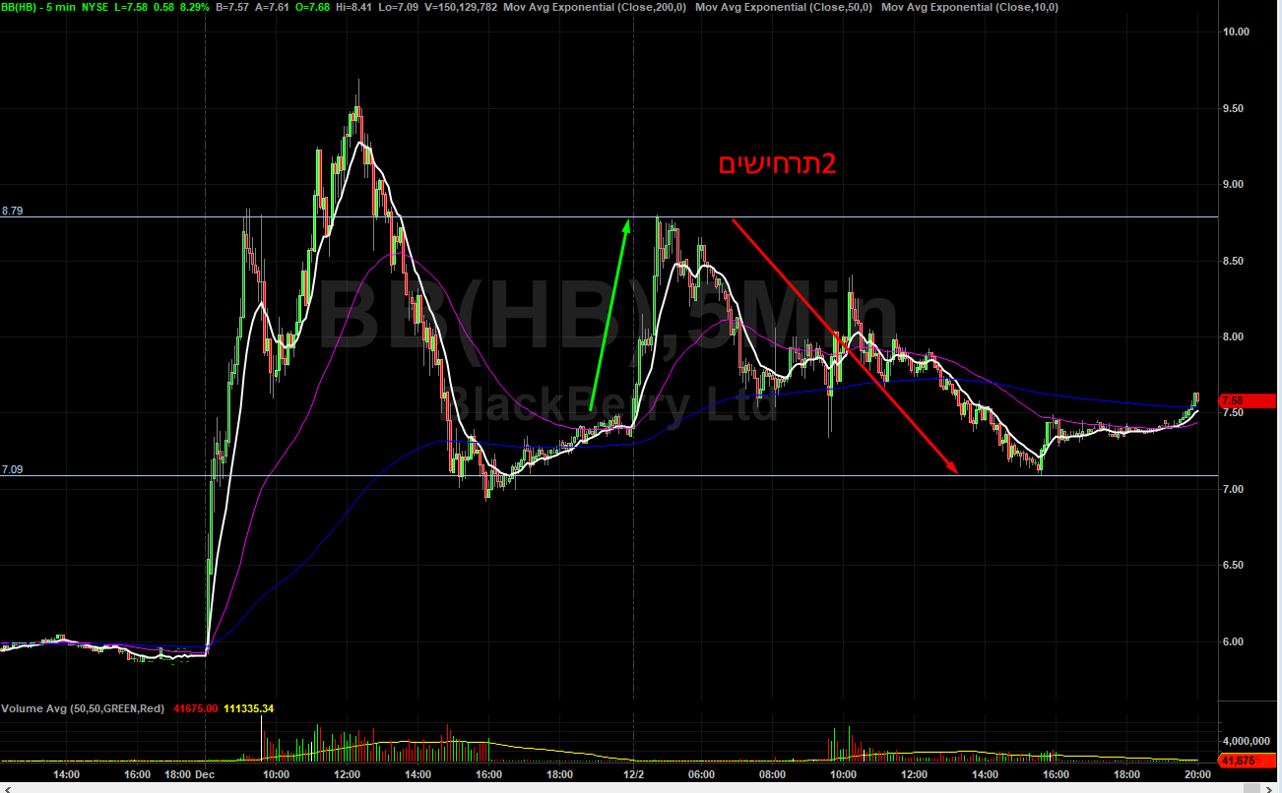Select the 7.09 horizontal support line label
The image size is (1282, 793).
pos(12,470)
